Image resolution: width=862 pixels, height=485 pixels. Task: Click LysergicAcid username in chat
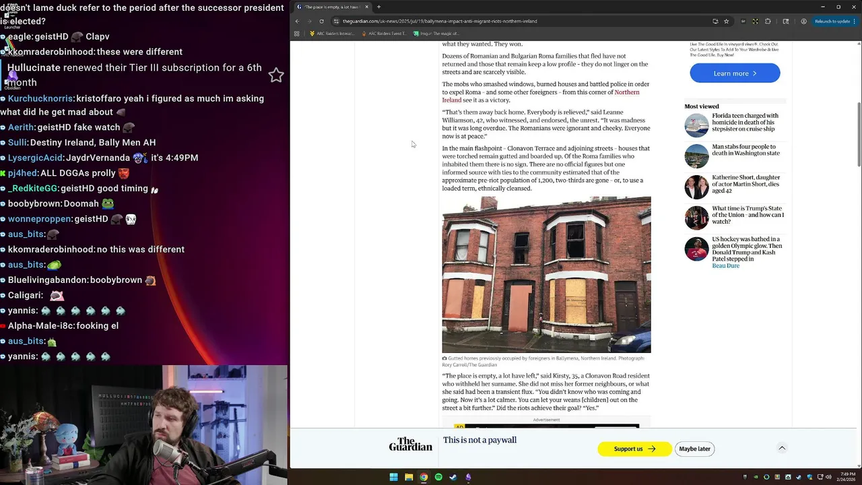point(35,158)
